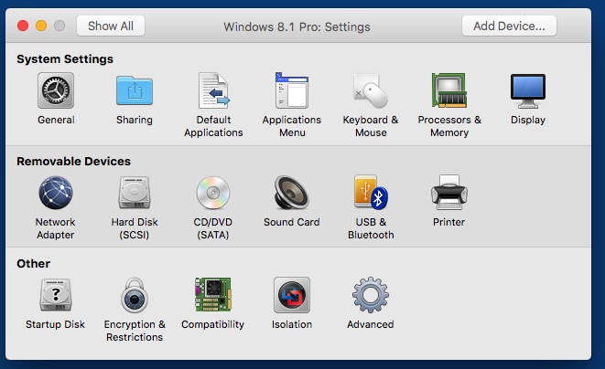Select the Compatibility motherboard icon
605x369 pixels.
click(x=213, y=295)
